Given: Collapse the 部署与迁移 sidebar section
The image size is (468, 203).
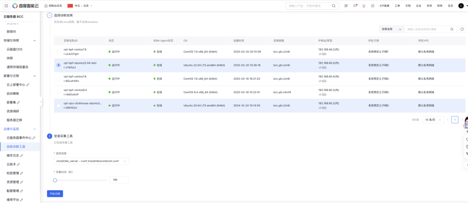Looking at the screenshot, I should point(34,76).
